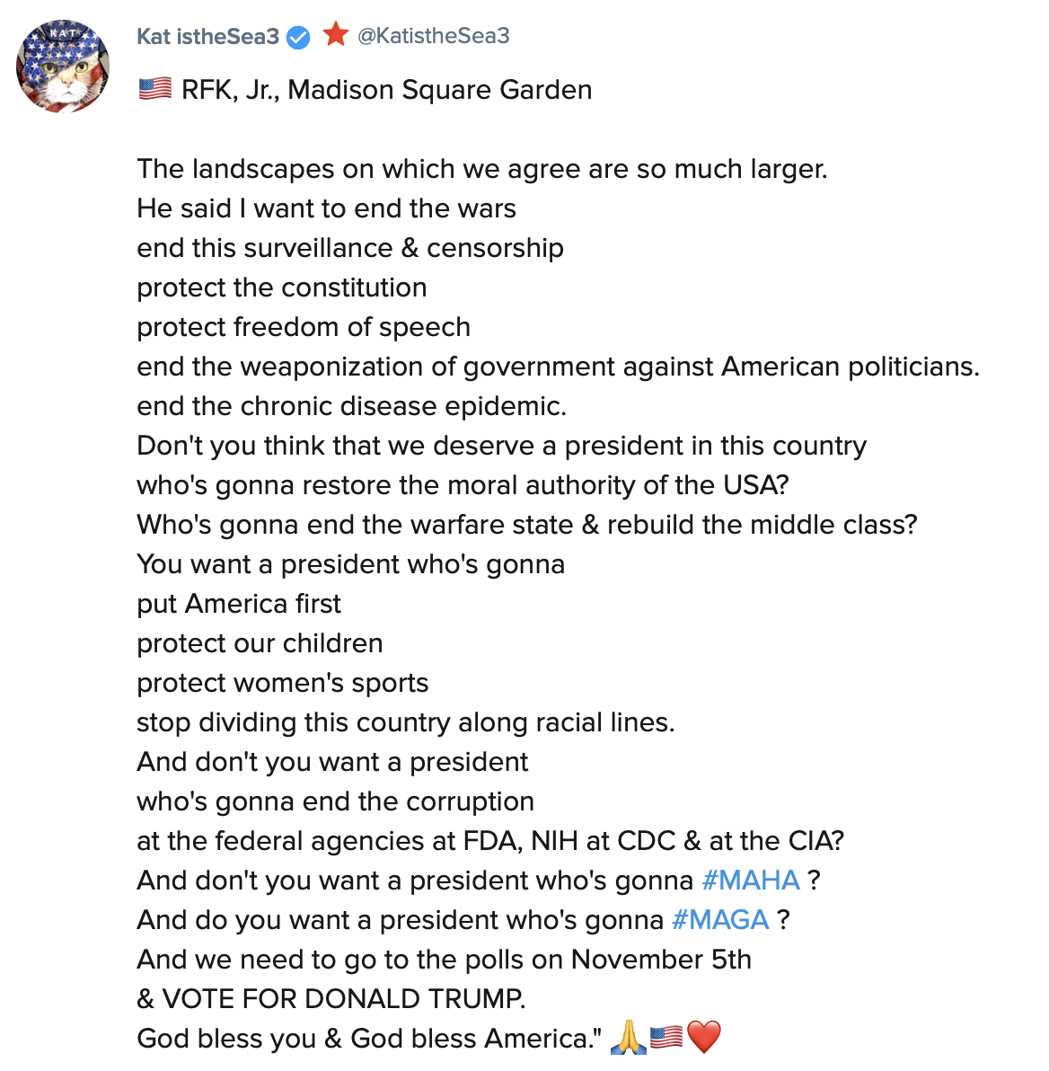This screenshot has height=1071, width=1049.
Task: Click the "VOTE FOR DONALD TRUMP" line
Action: click(331, 998)
